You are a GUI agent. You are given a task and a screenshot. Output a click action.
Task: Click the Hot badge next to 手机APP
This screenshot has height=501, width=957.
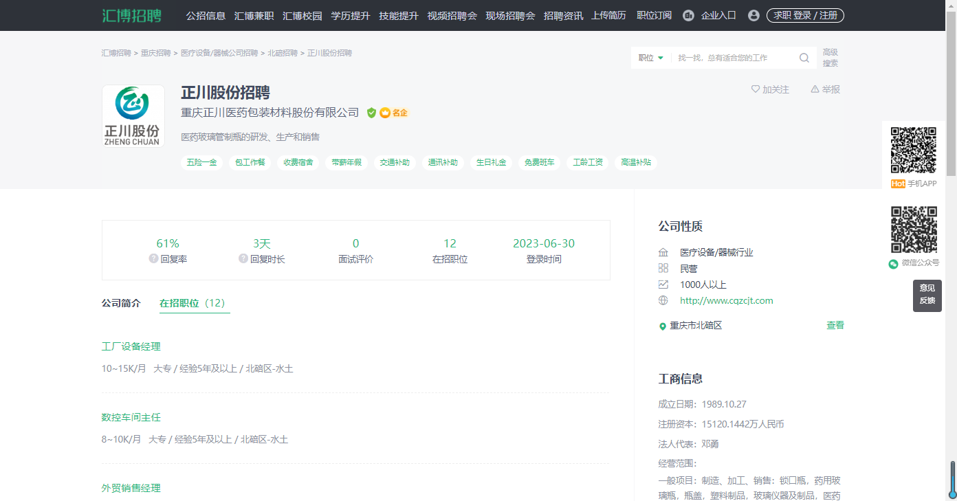tap(898, 183)
